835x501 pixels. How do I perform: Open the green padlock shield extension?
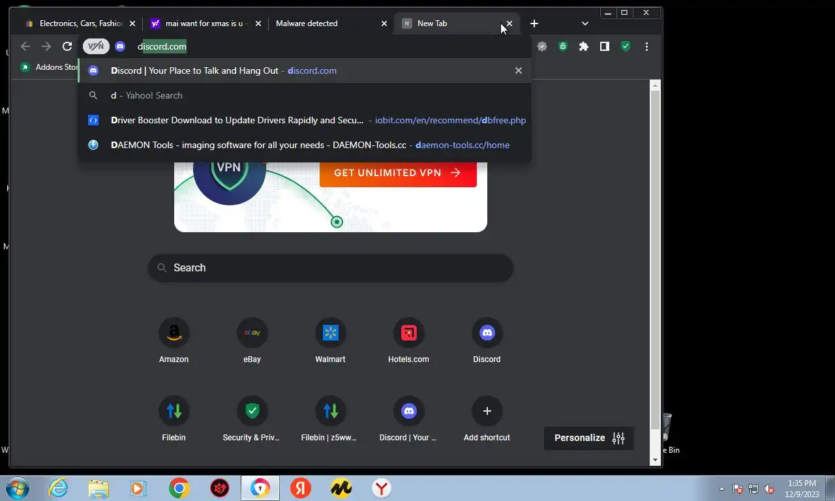coord(562,46)
